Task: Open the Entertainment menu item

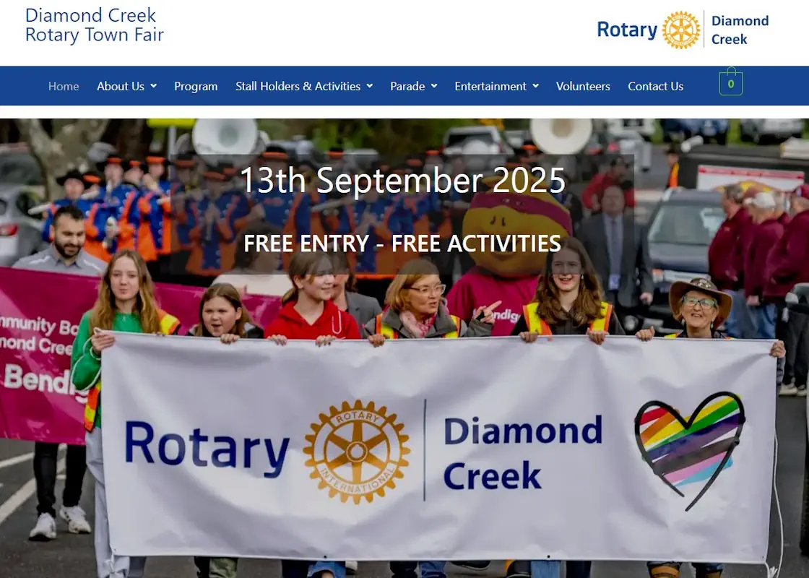Action: click(490, 86)
